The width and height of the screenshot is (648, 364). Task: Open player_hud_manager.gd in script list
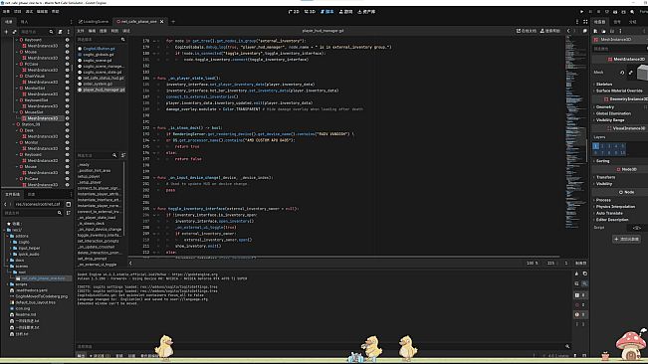point(102,90)
